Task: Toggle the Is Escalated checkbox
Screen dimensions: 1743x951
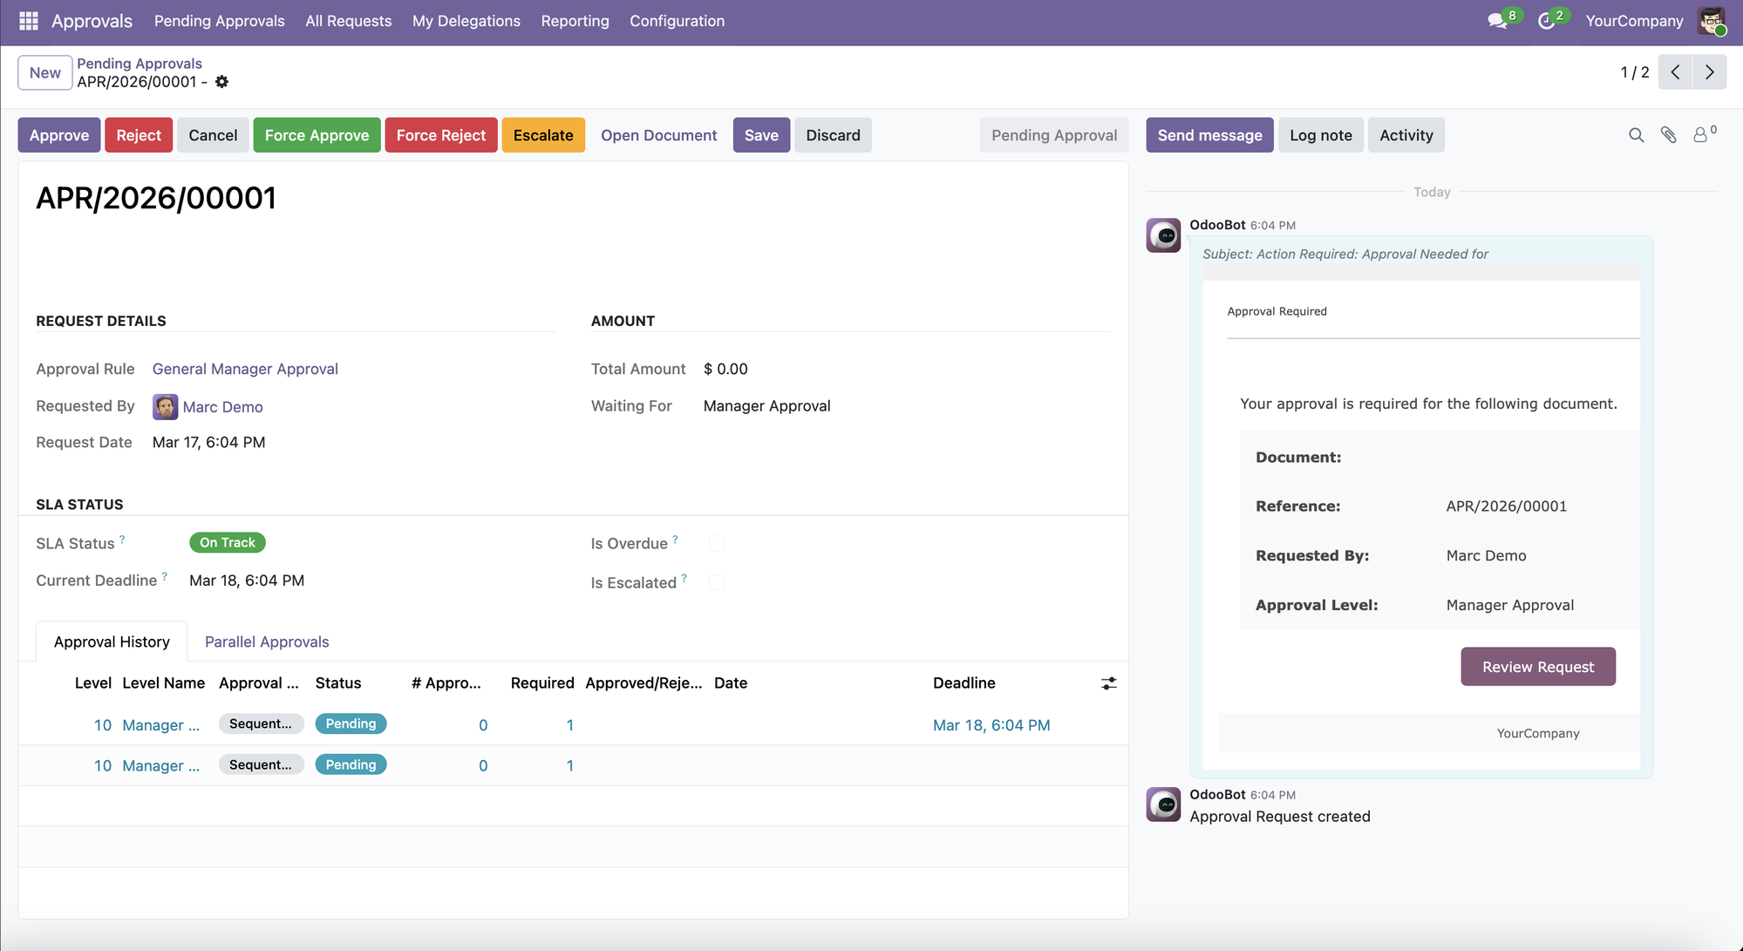Action: [x=717, y=582]
